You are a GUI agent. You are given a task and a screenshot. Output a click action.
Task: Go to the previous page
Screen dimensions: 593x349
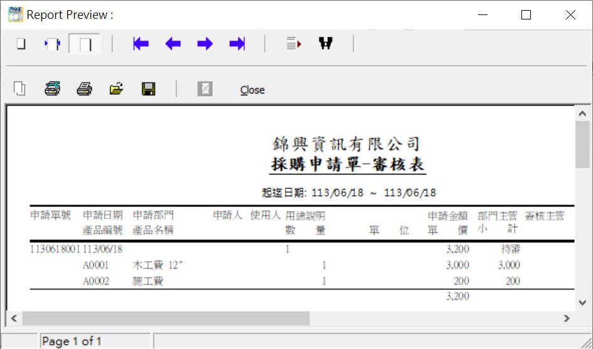point(173,44)
